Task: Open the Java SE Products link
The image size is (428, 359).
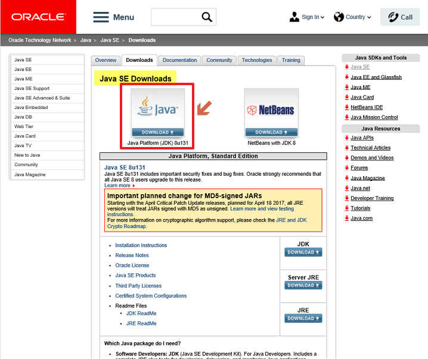Action: [x=135, y=276]
